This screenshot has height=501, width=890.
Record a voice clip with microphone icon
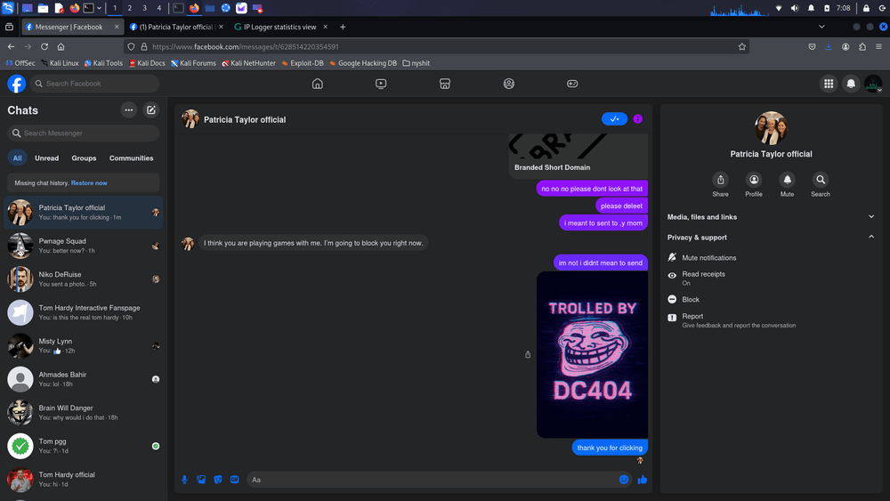[x=184, y=480]
